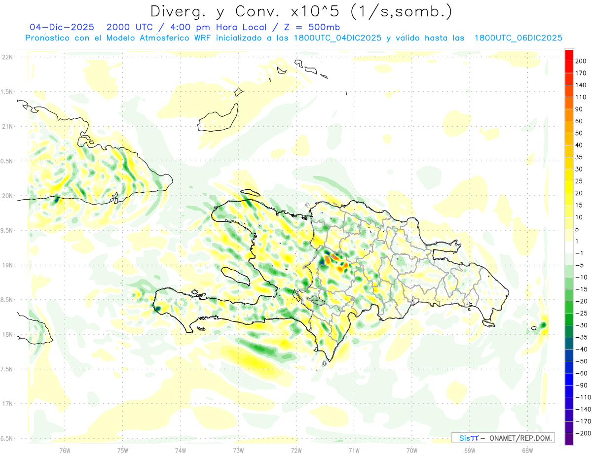
Task: Click the '8.5N' latitude label
Action: click(7, 300)
